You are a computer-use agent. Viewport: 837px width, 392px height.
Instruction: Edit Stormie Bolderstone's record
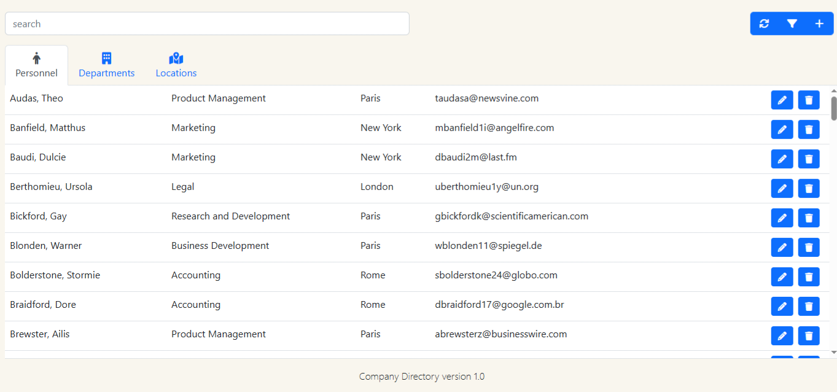click(782, 276)
